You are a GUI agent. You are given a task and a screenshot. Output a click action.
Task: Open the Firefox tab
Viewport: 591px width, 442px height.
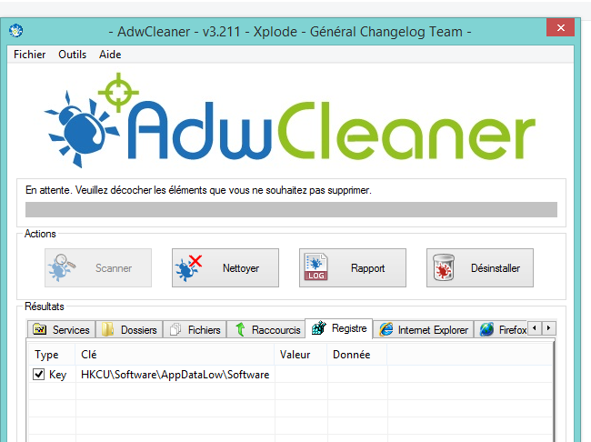point(503,329)
